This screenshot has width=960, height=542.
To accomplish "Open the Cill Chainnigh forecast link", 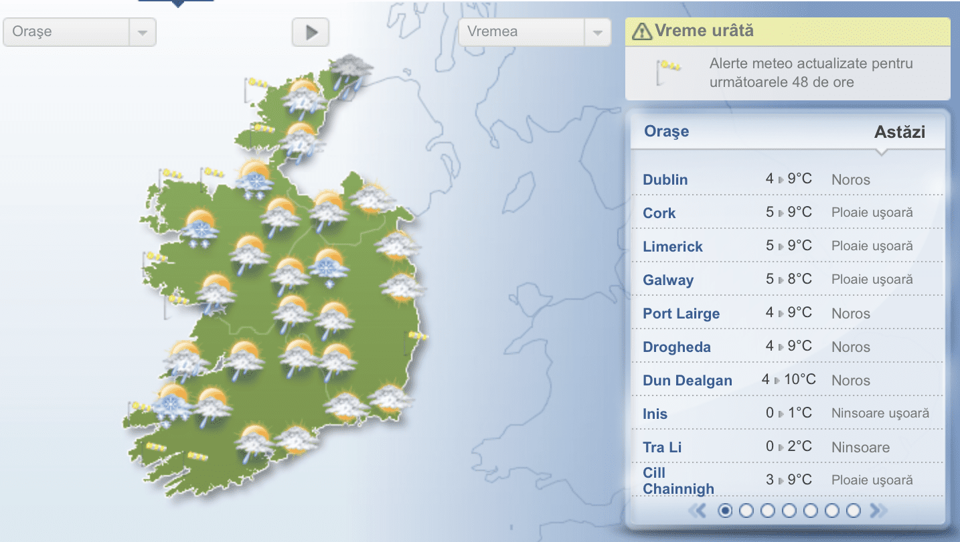I will 678,480.
